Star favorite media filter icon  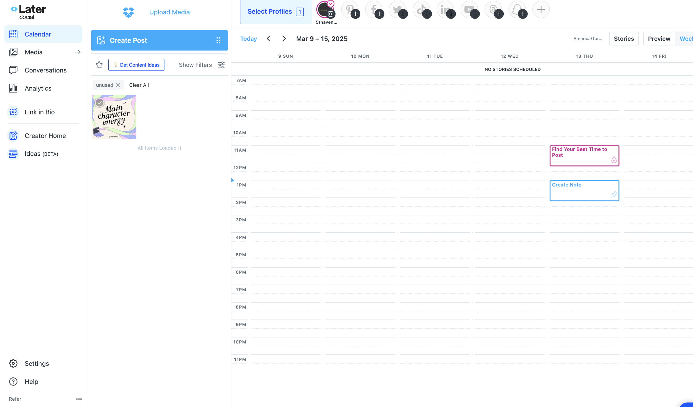tap(99, 65)
